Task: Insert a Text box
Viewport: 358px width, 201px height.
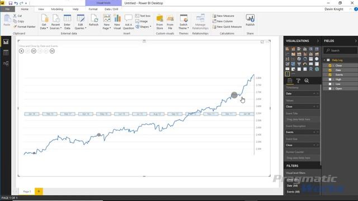Action: coord(143,16)
